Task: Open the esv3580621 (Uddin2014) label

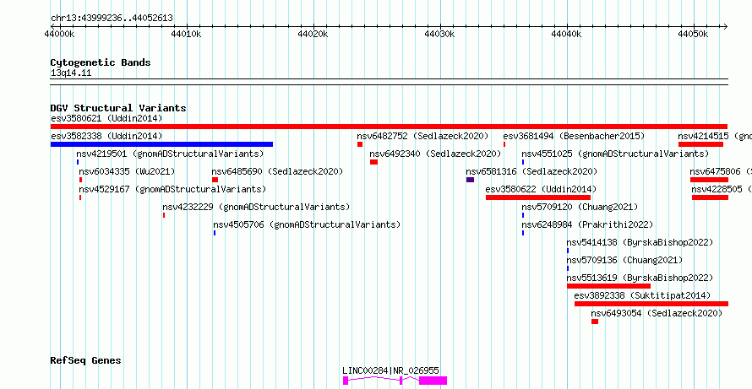Action: click(106, 118)
